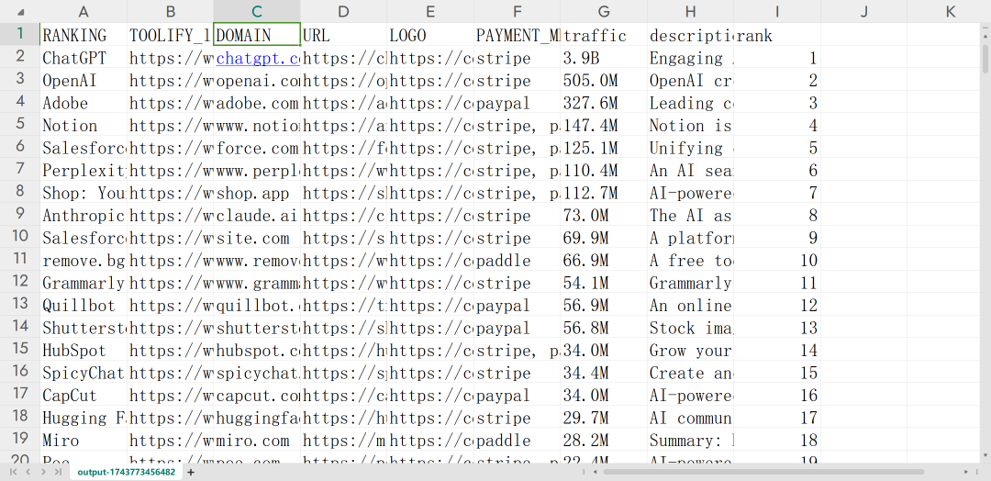Click the vertical scrollbar down arrow
Viewport: 991px width, 481px height.
point(985,456)
